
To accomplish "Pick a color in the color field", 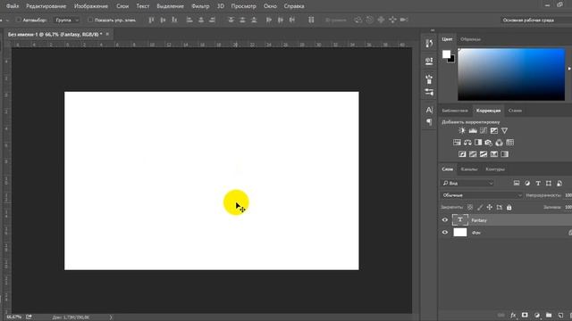I will (511, 74).
